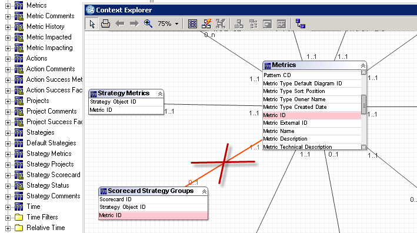The image size is (417, 233).
Task: Select the Zoom magnifier tool
Action: tap(148, 24)
